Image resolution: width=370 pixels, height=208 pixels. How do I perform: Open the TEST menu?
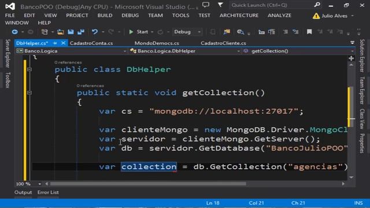204,16
